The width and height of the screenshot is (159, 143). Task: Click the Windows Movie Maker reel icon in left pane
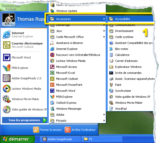pyautogui.click(x=6, y=99)
